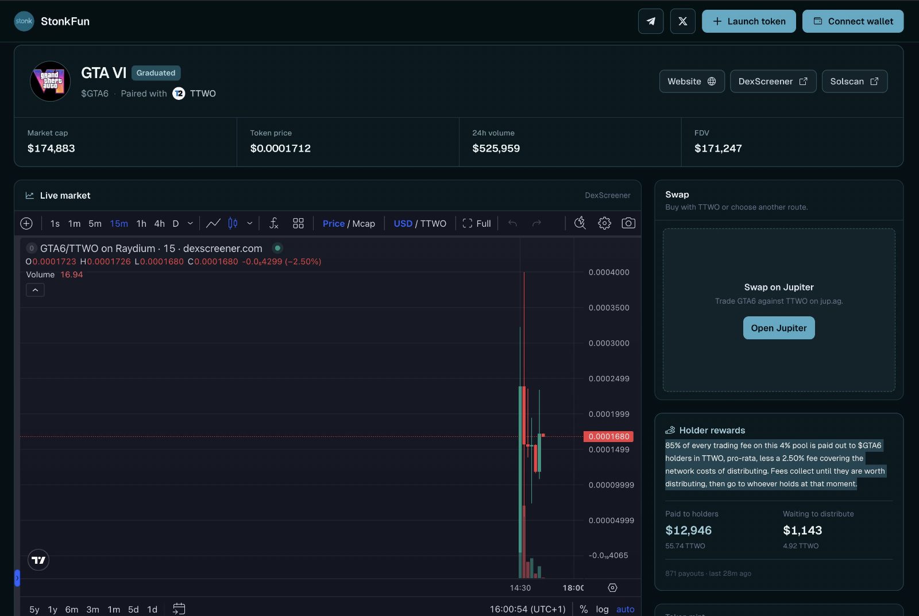Click the Connect wallet button
919x616 pixels.
[853, 21]
